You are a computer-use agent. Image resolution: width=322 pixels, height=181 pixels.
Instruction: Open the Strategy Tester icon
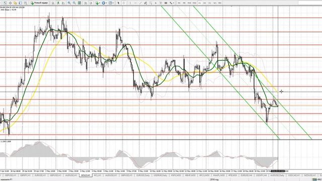[x=26, y=3]
